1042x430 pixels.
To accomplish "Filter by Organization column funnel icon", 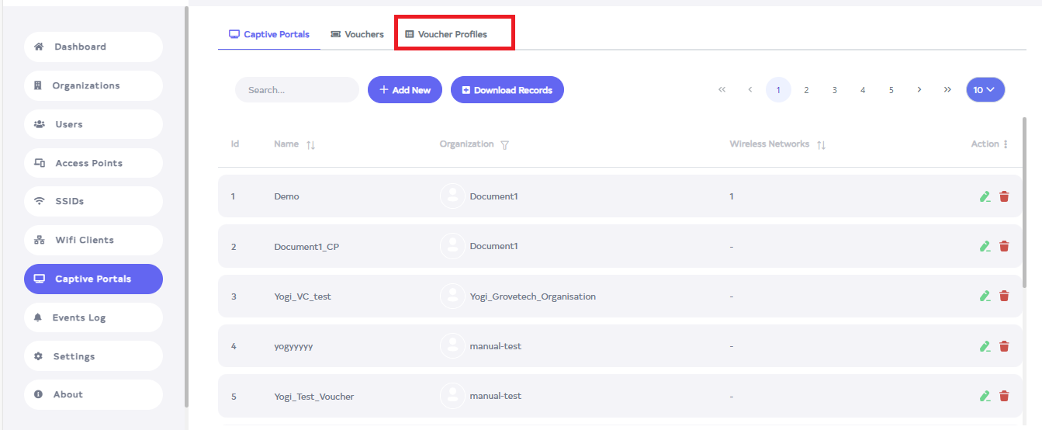I will pos(504,144).
